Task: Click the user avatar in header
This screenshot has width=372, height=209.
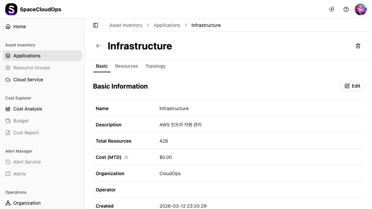Action: point(360,9)
